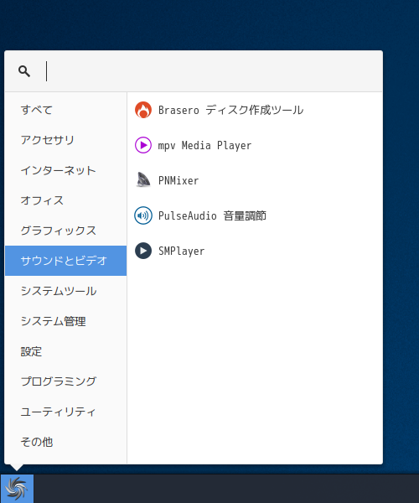Image resolution: width=419 pixels, height=503 pixels.
Task: Go to the システム管理 category
Action: (x=65, y=321)
